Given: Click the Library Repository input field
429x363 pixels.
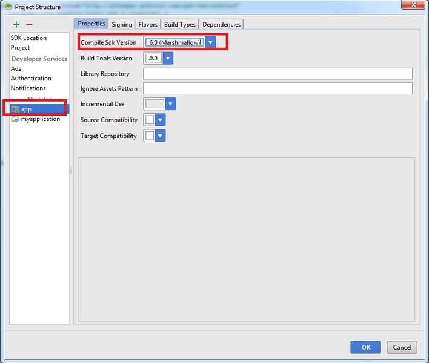Looking at the screenshot, I should click(278, 73).
